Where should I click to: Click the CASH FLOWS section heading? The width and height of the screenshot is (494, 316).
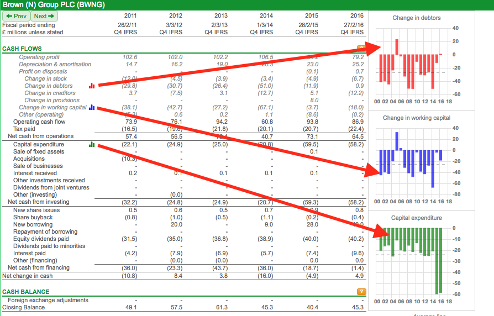click(x=22, y=49)
